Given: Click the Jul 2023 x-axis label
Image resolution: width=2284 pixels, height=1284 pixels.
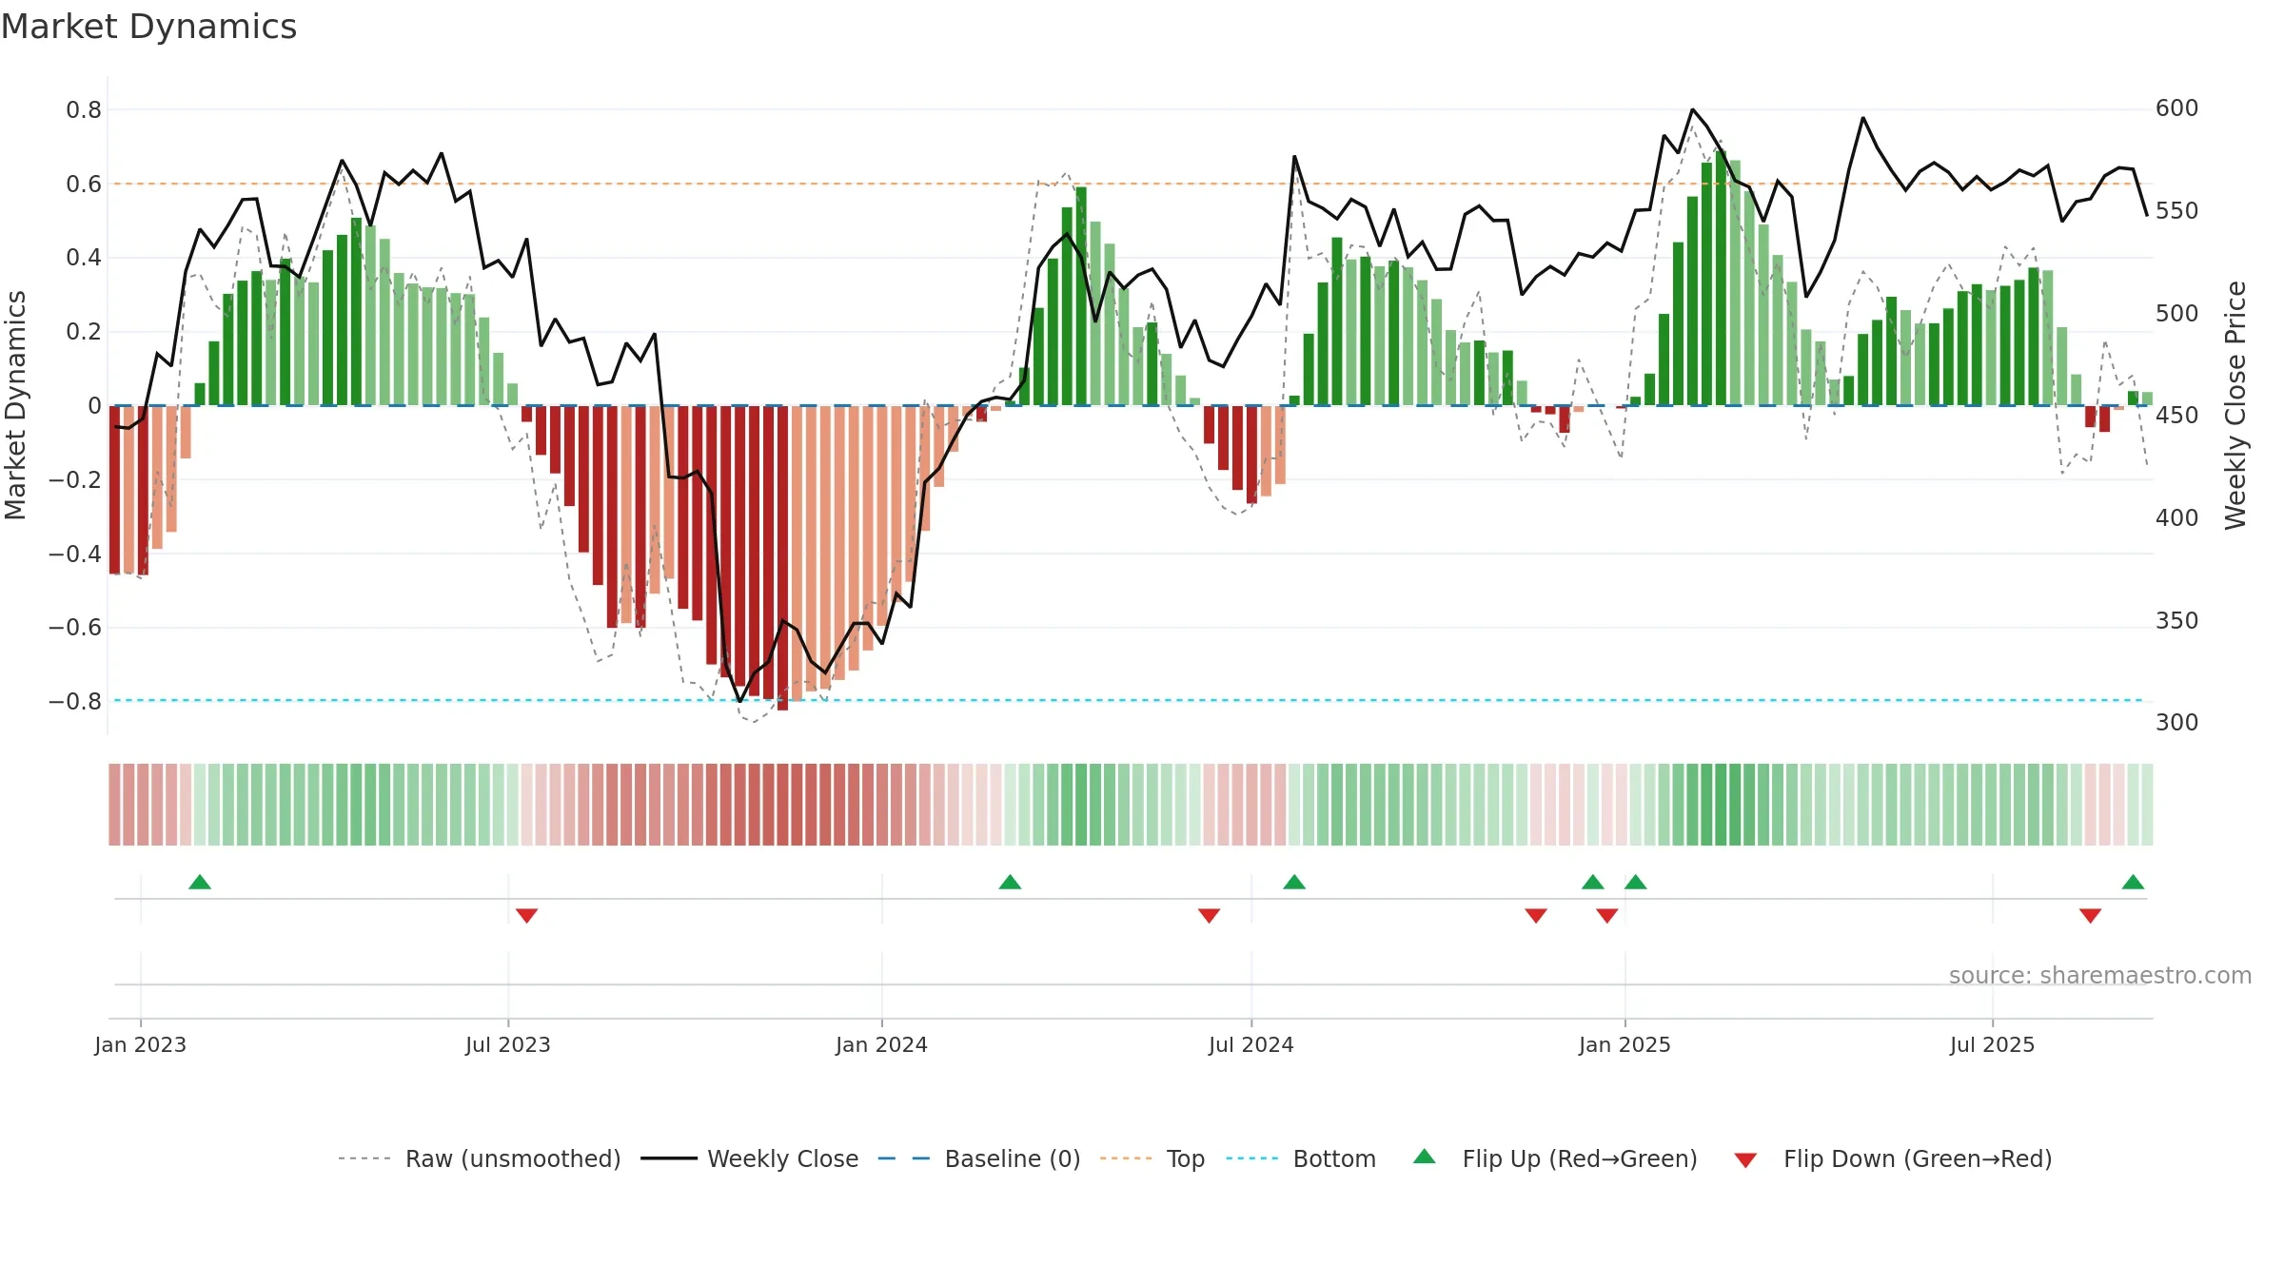Looking at the screenshot, I should coord(508,1044).
